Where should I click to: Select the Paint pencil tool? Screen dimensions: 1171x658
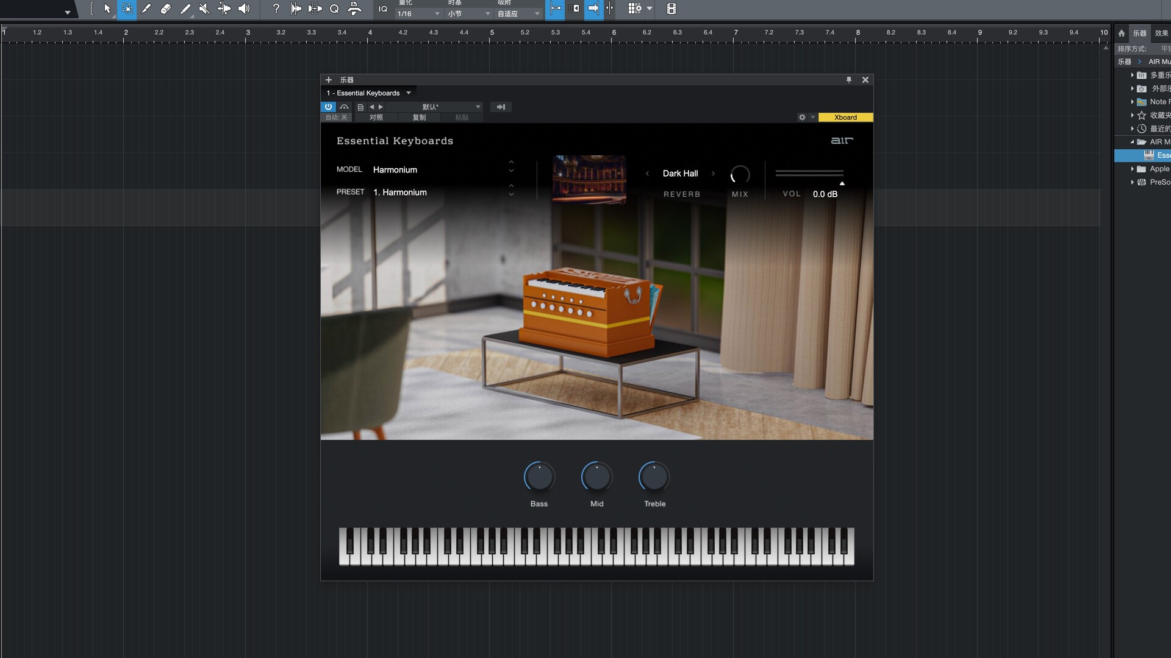coord(185,9)
